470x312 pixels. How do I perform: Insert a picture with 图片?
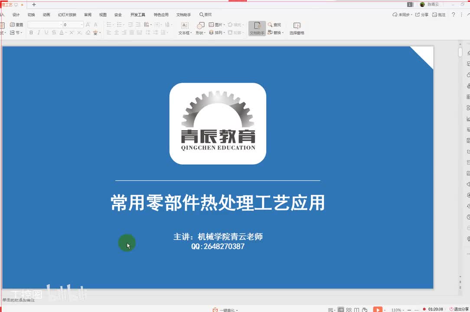tap(217, 25)
